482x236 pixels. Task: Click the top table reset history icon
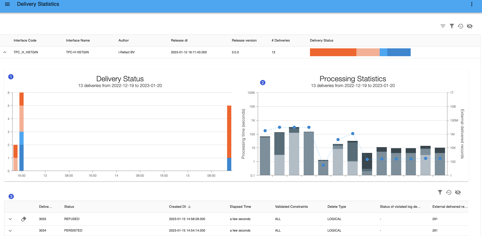[460, 26]
